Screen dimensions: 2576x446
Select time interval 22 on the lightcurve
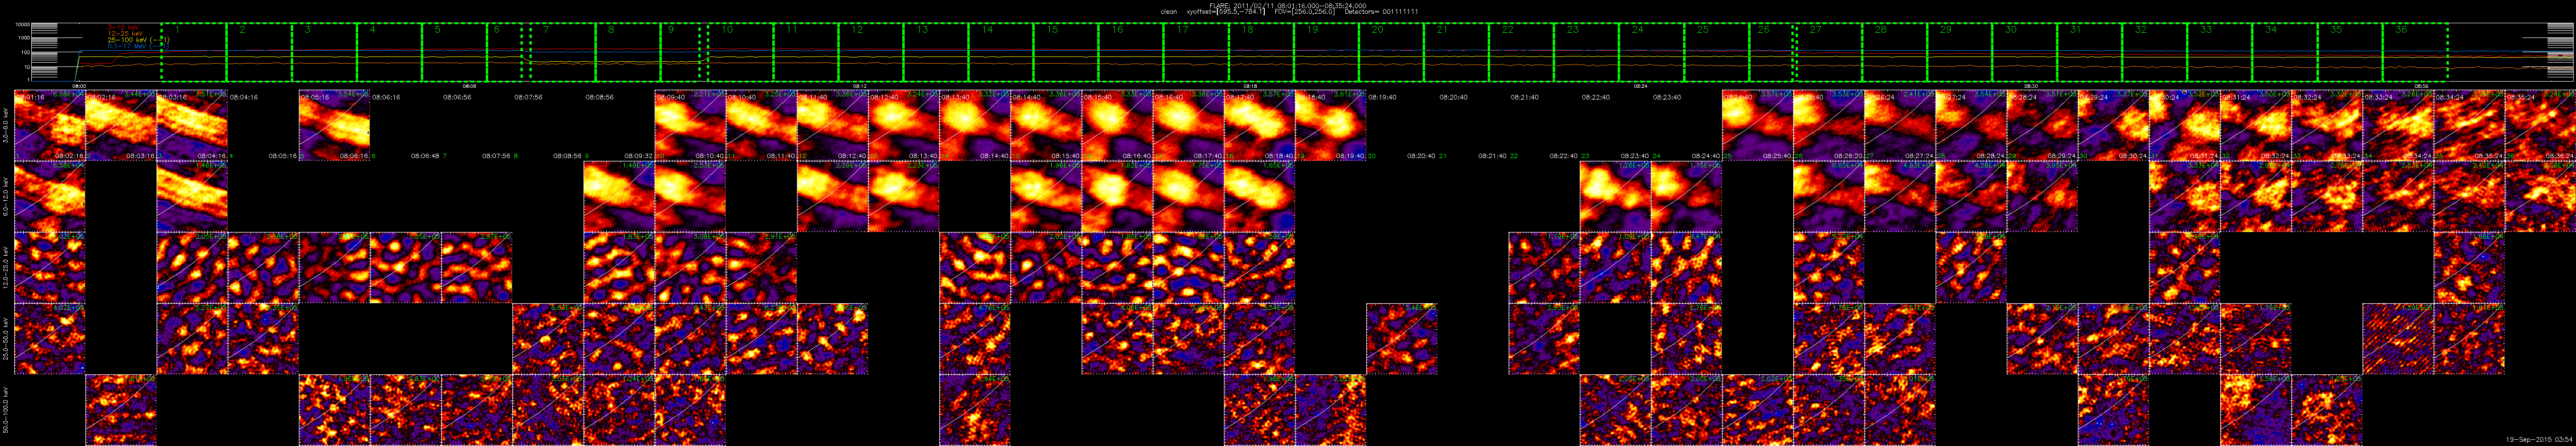(x=1520, y=53)
